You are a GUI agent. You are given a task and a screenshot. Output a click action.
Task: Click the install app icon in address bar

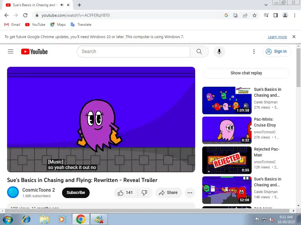click(235, 15)
